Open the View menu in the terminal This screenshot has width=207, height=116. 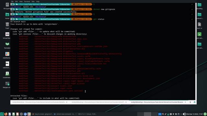point(21,1)
